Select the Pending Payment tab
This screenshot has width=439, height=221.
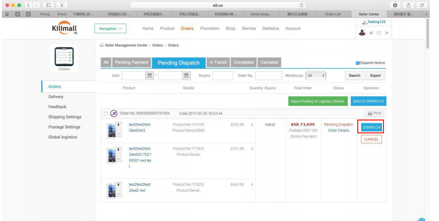tap(132, 62)
